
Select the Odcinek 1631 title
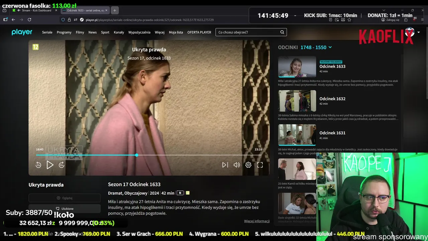332,133
